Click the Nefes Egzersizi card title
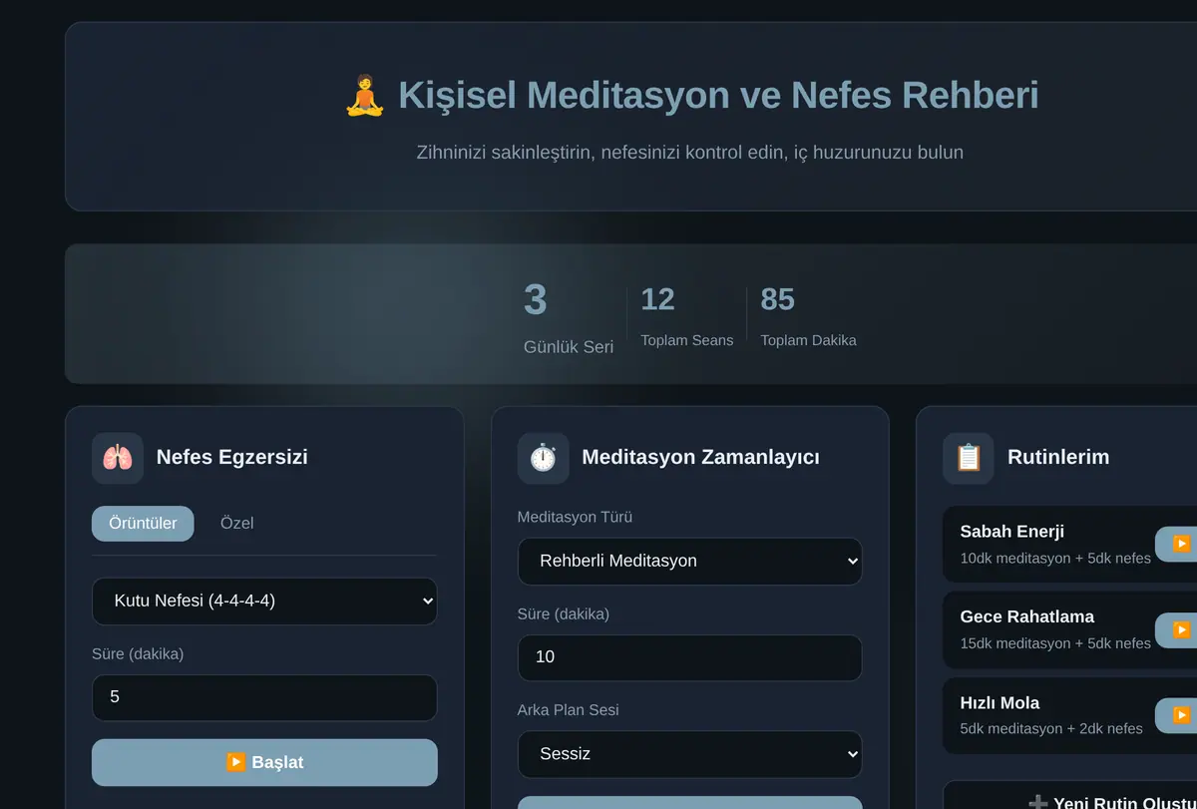Image resolution: width=1197 pixels, height=809 pixels. point(231,458)
